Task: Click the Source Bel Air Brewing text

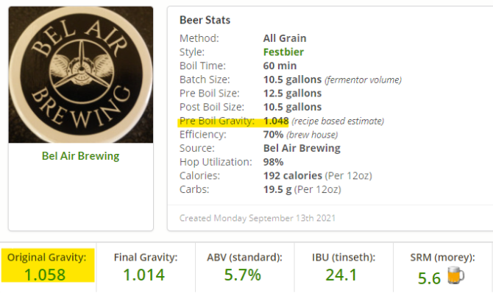Action: coord(302,148)
